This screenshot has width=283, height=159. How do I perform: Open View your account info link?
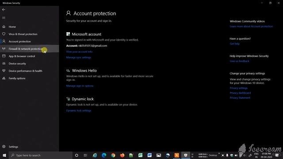(79, 52)
